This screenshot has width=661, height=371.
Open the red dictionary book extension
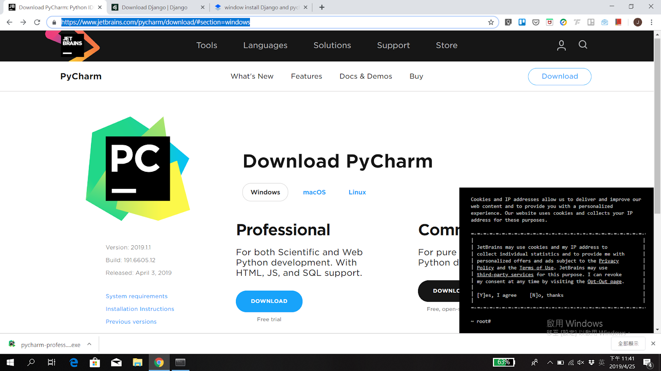(x=618, y=22)
